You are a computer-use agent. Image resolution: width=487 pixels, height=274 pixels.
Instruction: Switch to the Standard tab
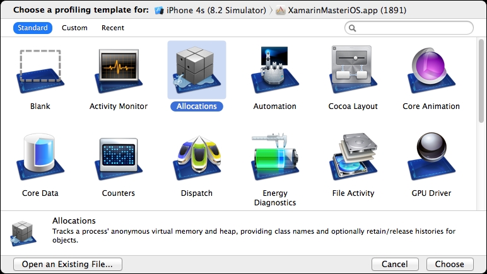[x=33, y=28]
